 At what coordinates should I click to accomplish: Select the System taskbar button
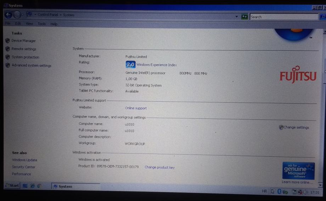click(76, 186)
